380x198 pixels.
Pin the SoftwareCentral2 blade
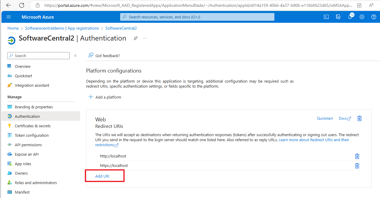coord(135,38)
